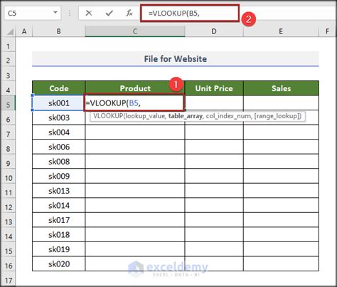Select the empty Sales cell for sk019
Screen dimensions: 337x287
(281, 249)
